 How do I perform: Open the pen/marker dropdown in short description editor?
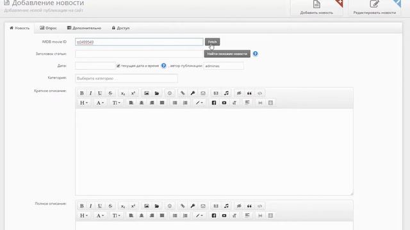199,103
